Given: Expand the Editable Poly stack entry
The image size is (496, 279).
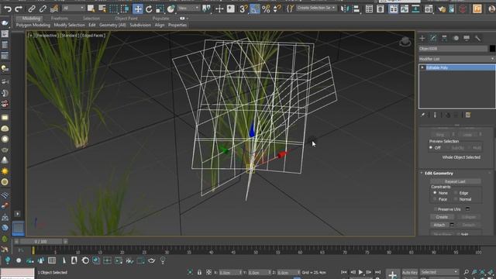Looking at the screenshot, I should 422,67.
